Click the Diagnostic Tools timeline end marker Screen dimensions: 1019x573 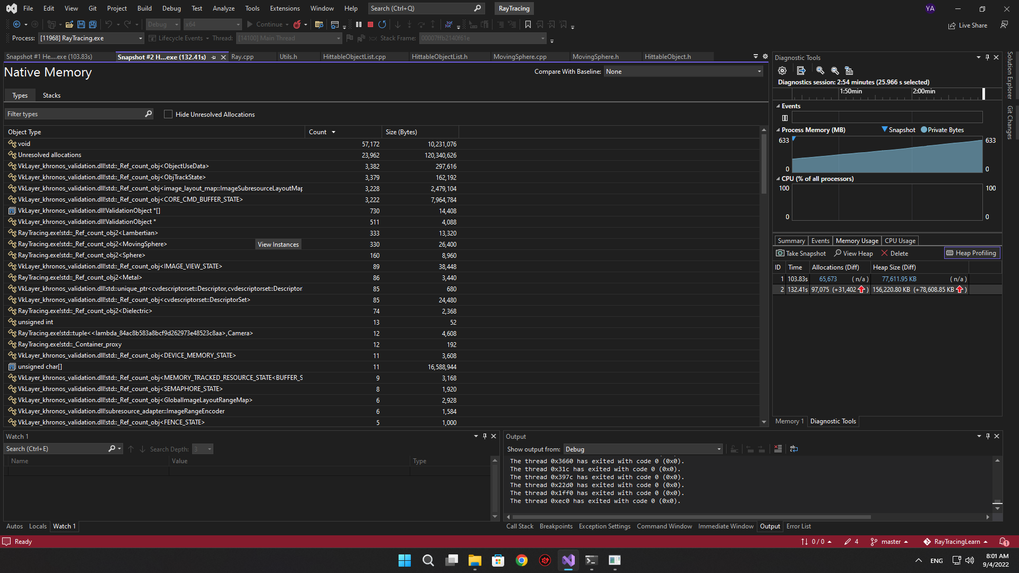[983, 93]
